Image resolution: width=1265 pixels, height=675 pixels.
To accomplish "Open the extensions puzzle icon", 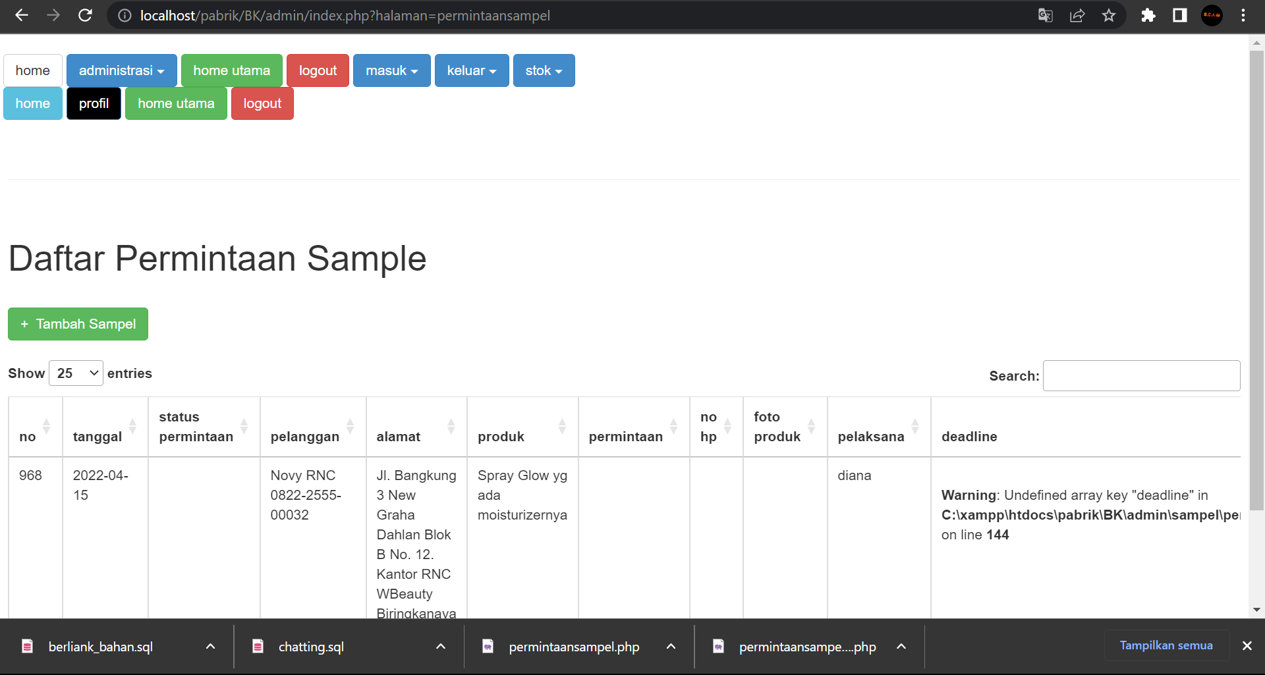I will [1148, 15].
